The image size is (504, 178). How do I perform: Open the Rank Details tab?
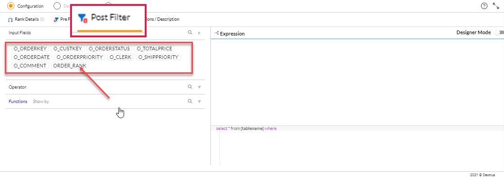click(x=27, y=19)
